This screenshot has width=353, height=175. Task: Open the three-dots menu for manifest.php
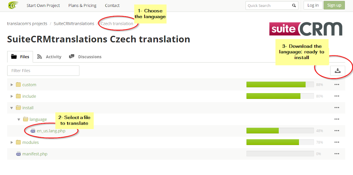pos(337,154)
